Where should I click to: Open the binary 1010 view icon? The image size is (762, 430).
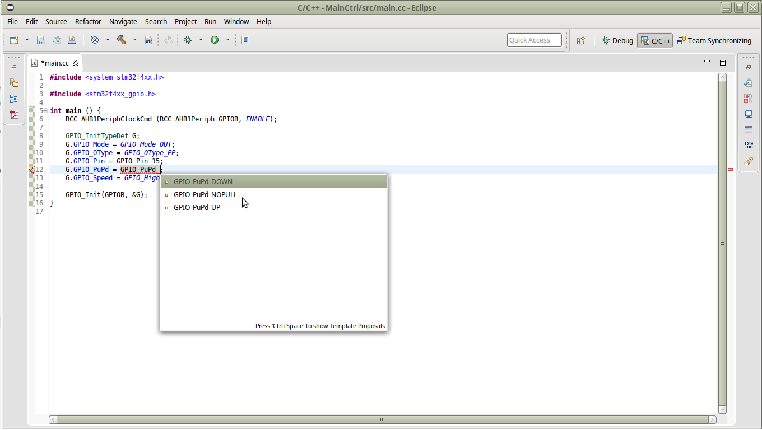point(749,146)
